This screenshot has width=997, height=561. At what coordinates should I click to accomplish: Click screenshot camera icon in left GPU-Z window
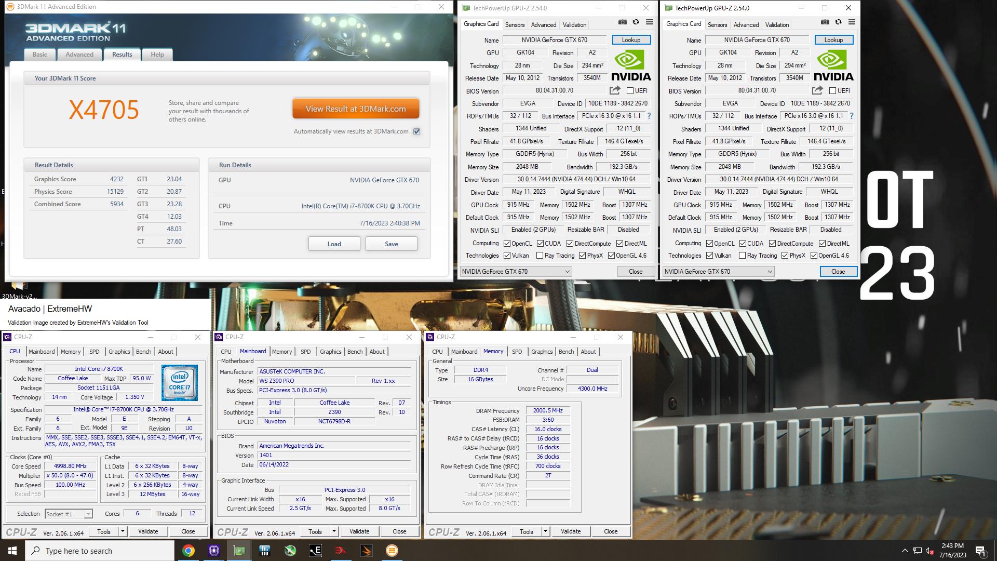click(623, 22)
